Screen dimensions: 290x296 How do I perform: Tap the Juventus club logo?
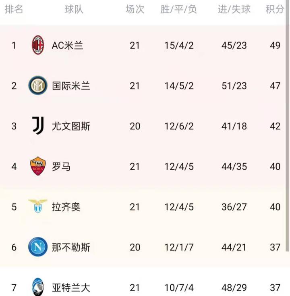tap(38, 126)
